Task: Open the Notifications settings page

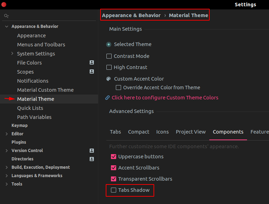Action: [x=33, y=81]
